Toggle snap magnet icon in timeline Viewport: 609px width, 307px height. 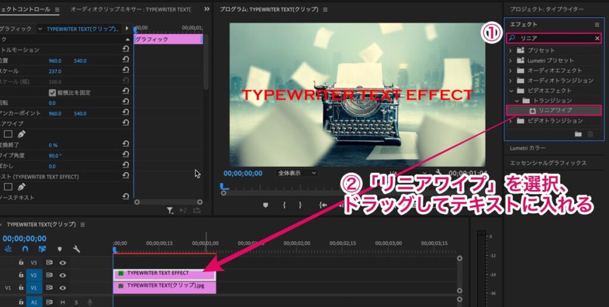click(25, 249)
